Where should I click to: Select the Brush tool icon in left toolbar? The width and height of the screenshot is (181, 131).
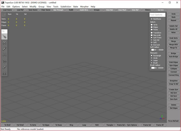5,67
